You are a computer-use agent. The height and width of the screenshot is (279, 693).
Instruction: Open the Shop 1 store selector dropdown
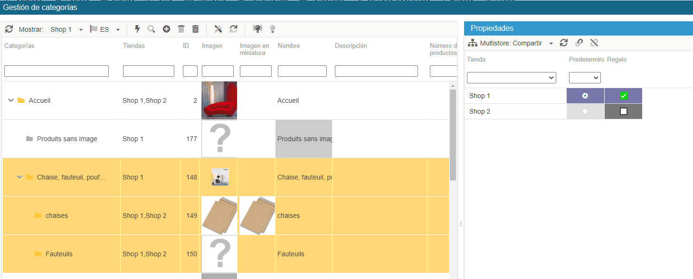67,29
